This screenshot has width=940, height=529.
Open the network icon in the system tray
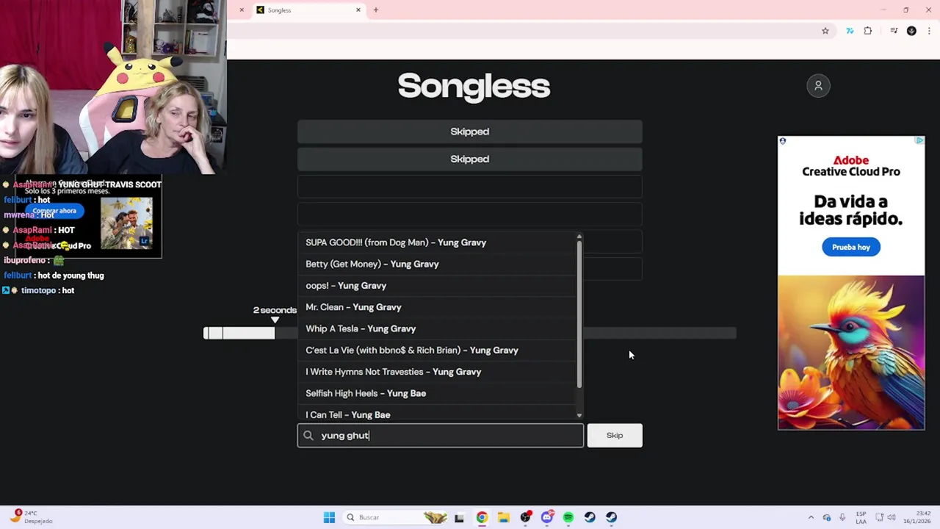point(880,517)
